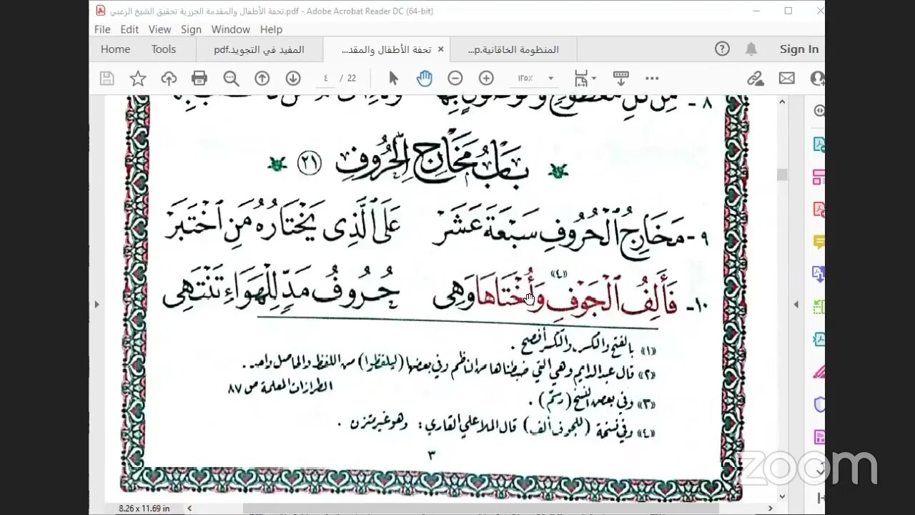The height and width of the screenshot is (515, 915).
Task: Open the Help question mark icon
Action: [722, 49]
